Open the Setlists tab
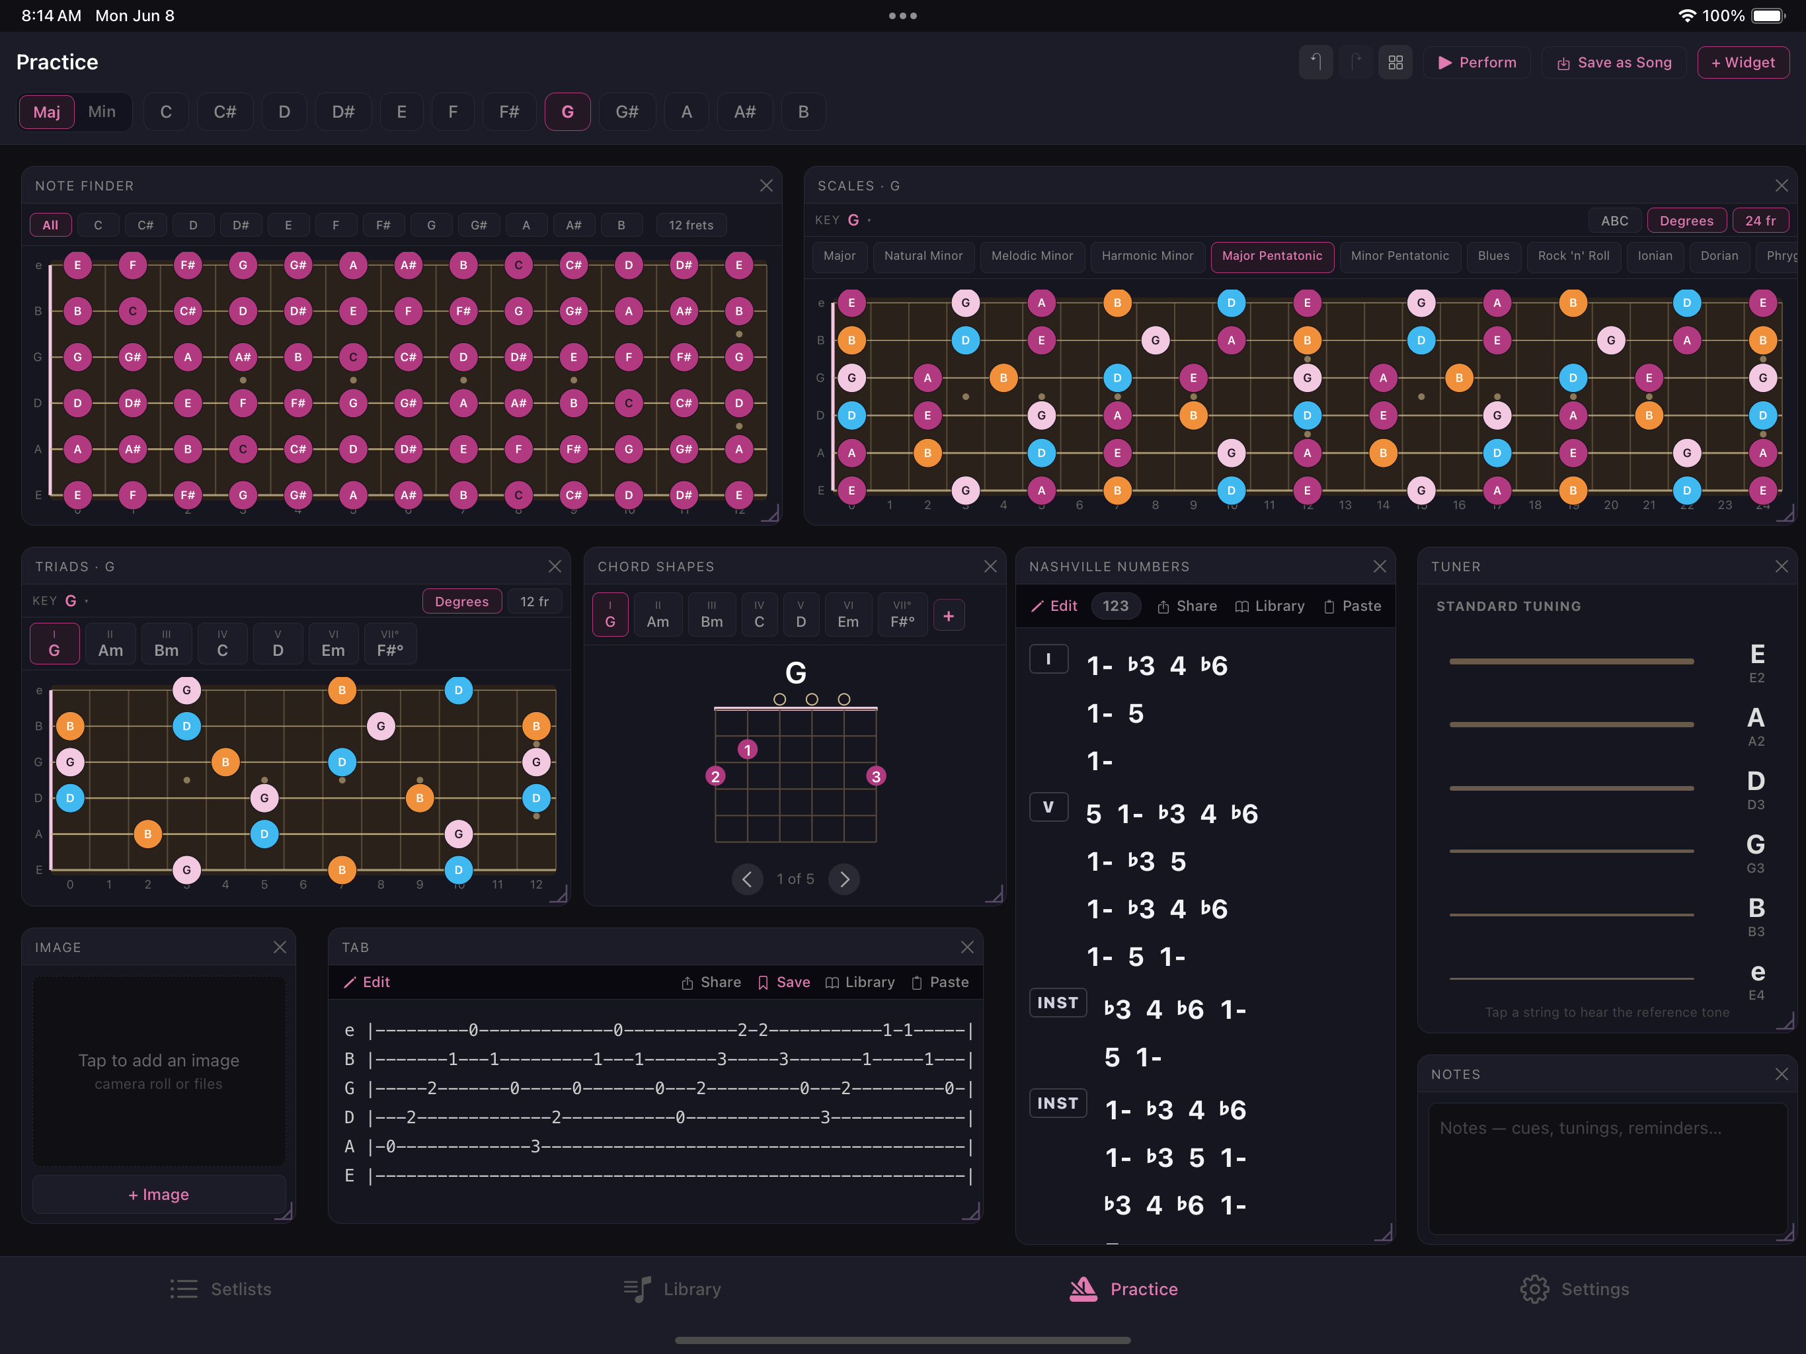This screenshot has width=1806, height=1354. tap(220, 1289)
